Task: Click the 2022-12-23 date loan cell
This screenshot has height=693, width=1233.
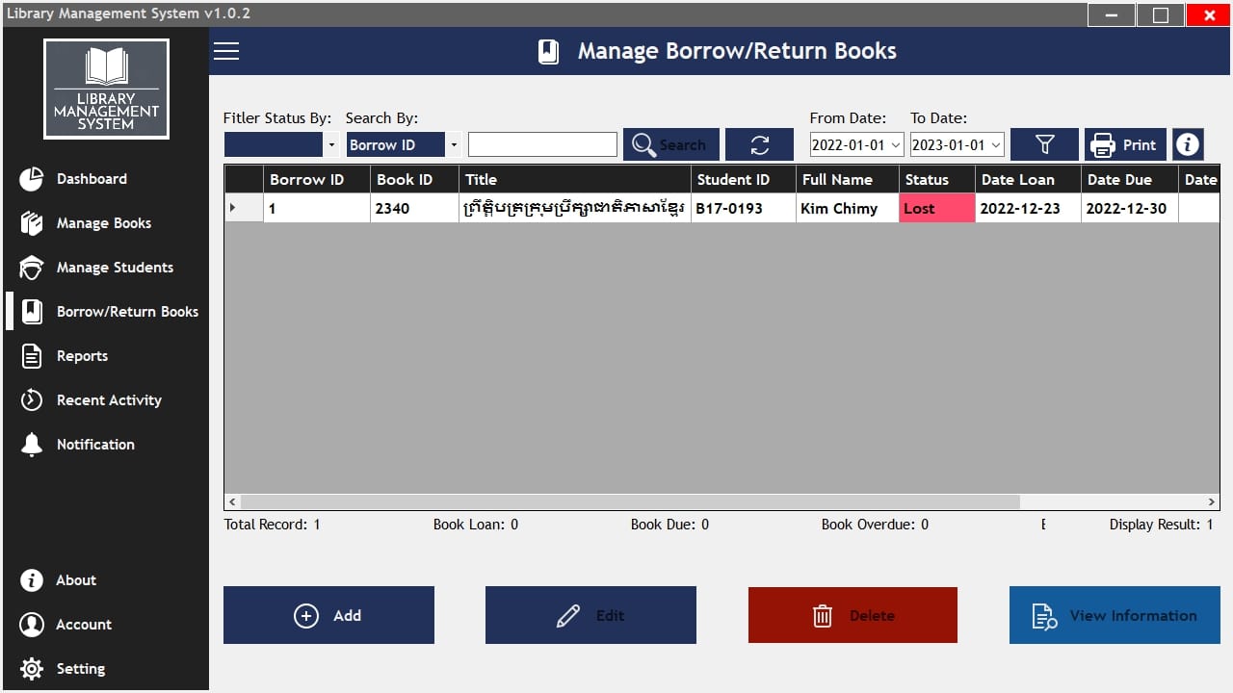Action: pyautogui.click(x=1028, y=208)
